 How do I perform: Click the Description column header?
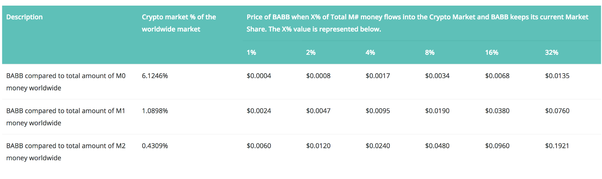tap(24, 17)
